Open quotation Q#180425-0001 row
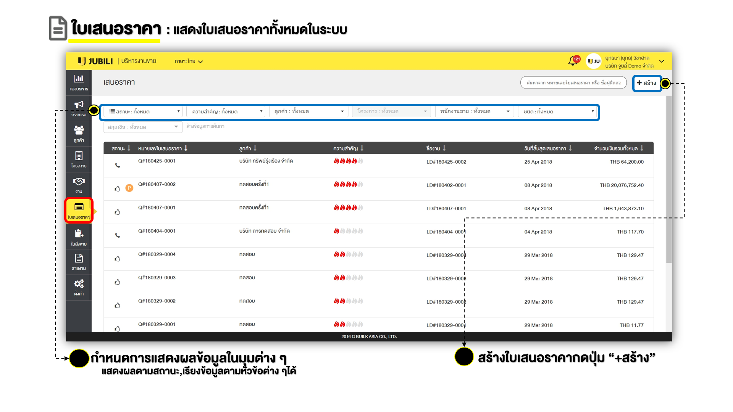 157,161
